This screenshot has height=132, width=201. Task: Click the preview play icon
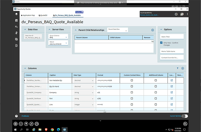pos(176,14)
